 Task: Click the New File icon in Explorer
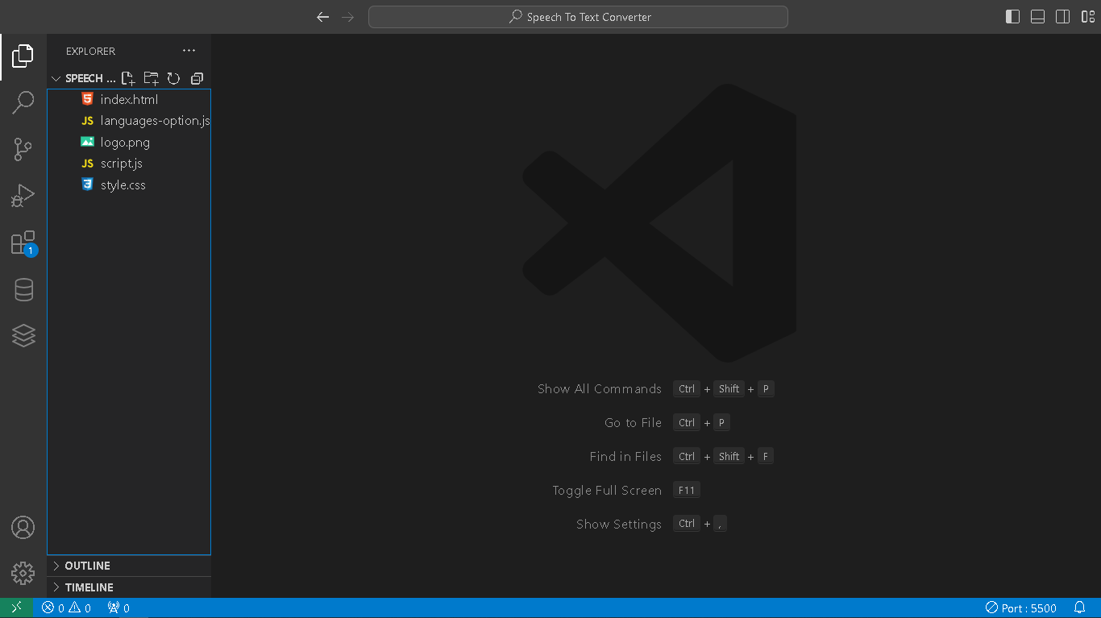(127, 78)
